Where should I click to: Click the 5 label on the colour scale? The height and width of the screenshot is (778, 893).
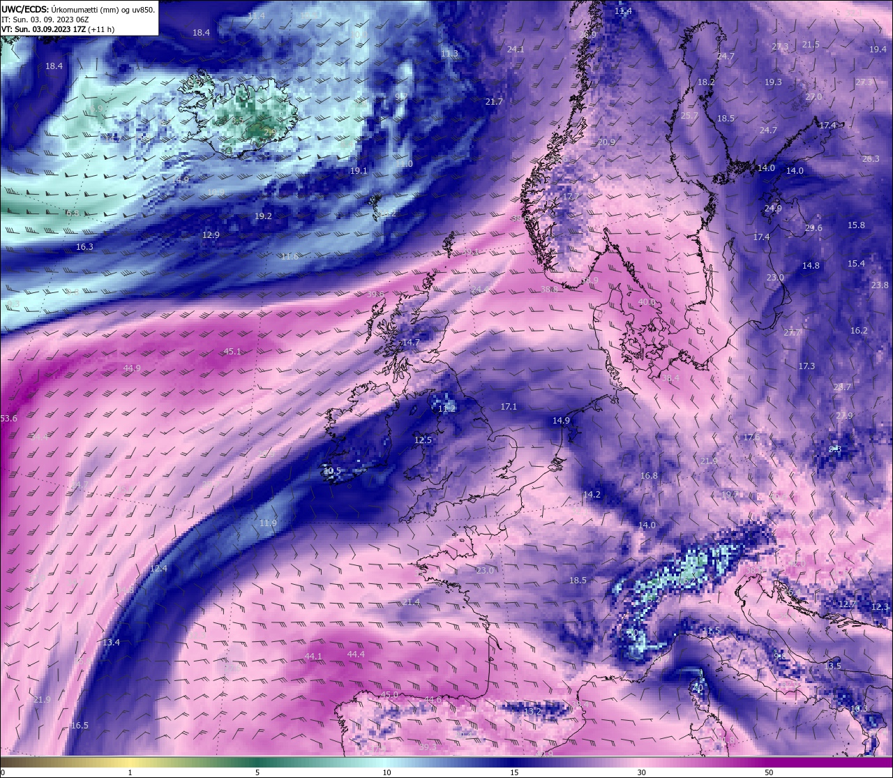[257, 772]
